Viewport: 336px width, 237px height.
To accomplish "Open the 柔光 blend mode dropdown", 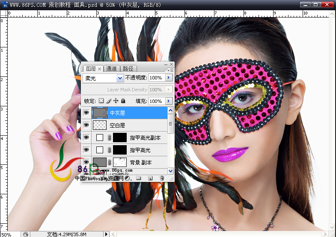I will 120,78.
